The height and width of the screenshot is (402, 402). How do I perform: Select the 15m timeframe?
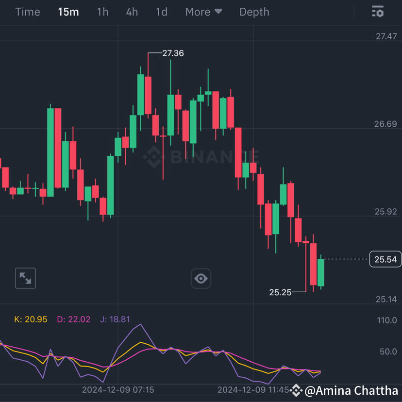pyautogui.click(x=68, y=12)
